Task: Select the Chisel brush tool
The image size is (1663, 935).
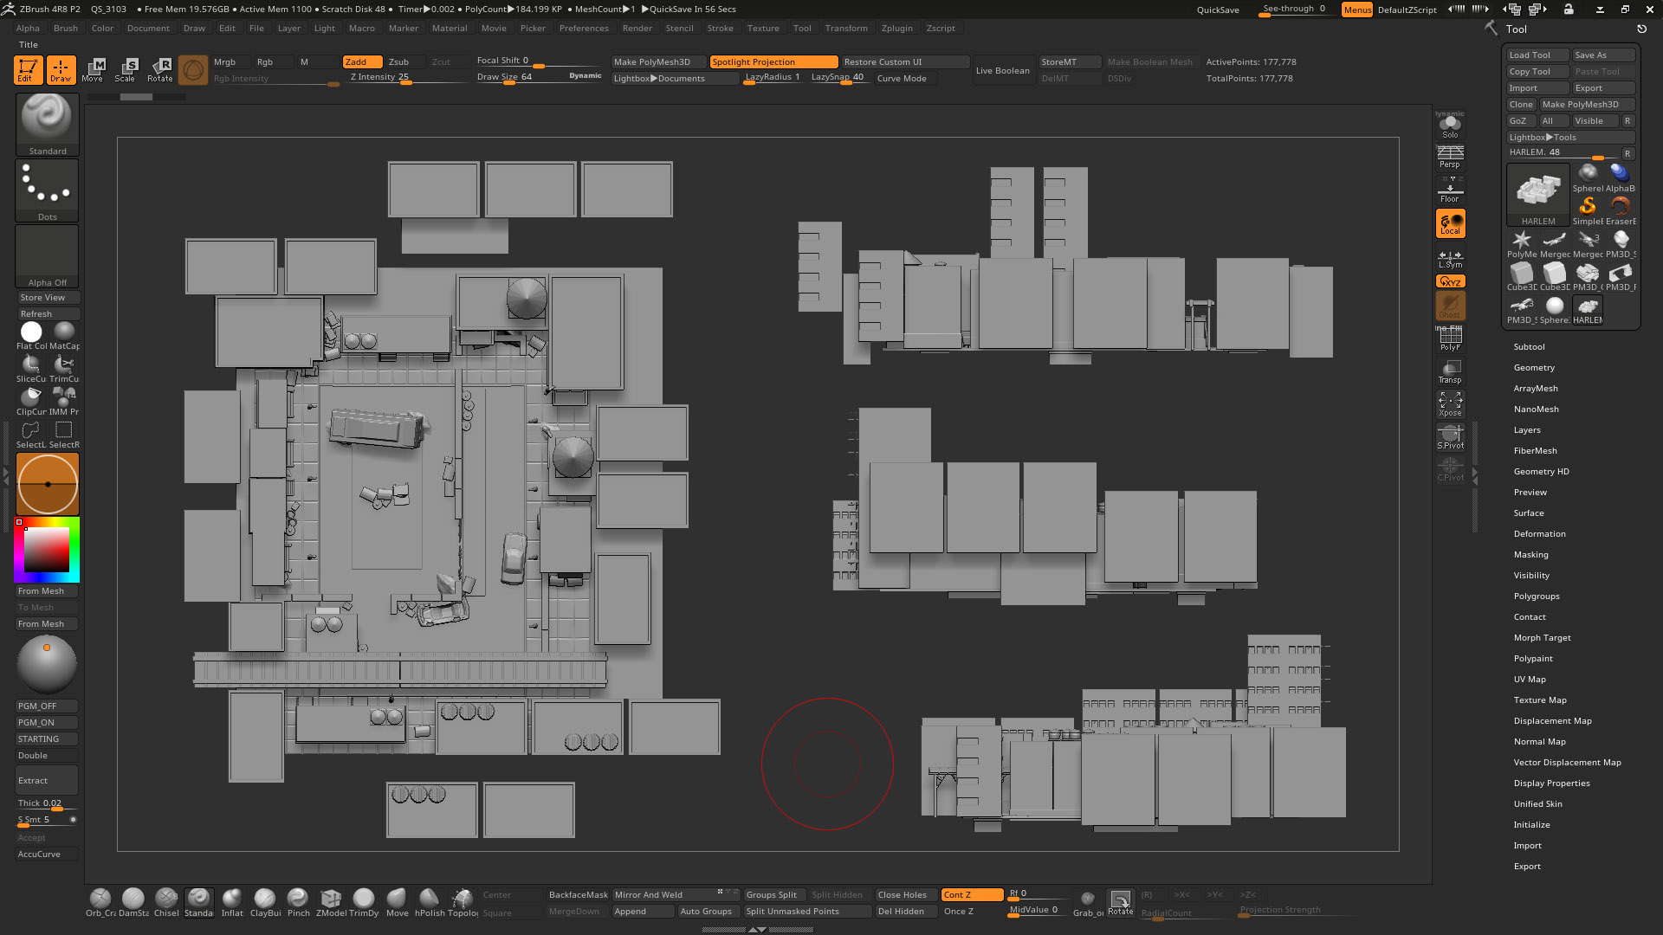Action: tap(165, 900)
